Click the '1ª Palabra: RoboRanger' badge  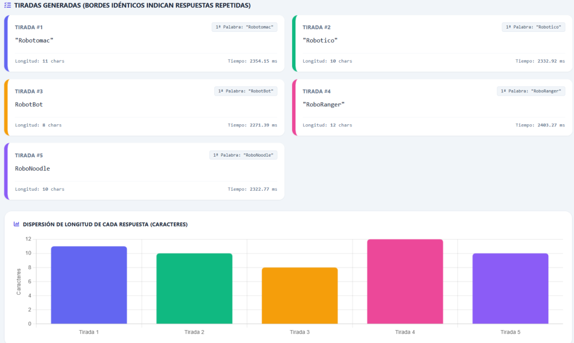click(531, 91)
